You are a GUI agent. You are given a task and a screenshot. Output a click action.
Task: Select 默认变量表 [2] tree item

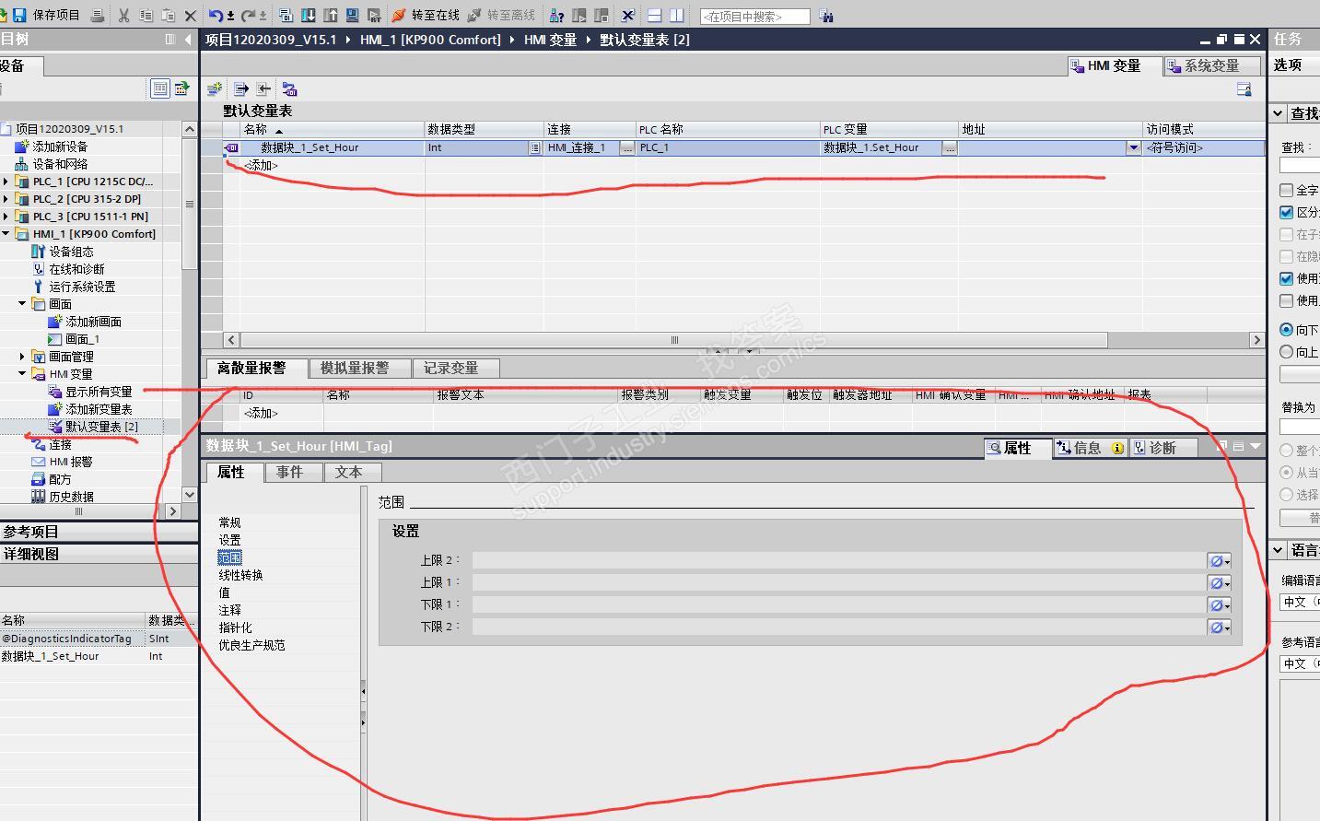click(x=101, y=427)
